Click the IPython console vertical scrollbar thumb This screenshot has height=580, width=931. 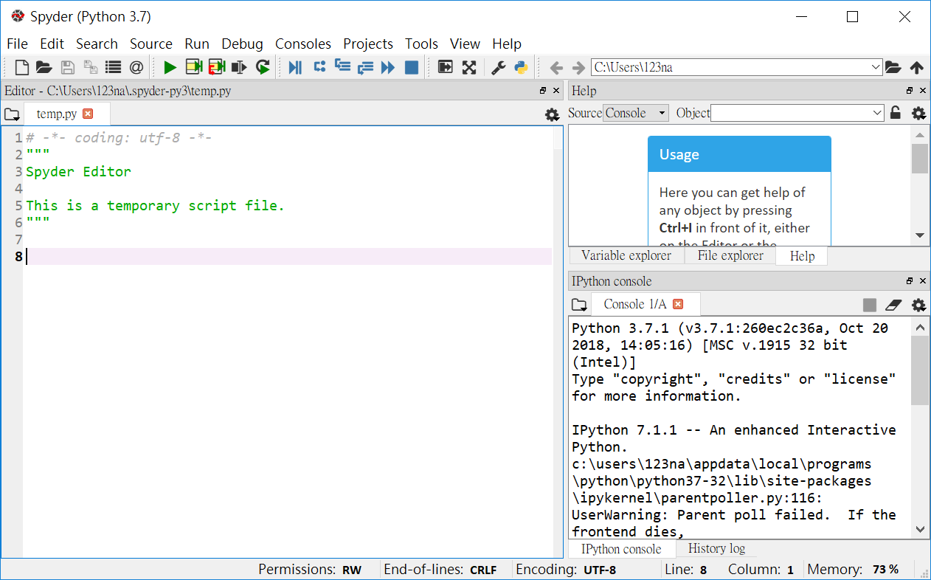[919, 369]
